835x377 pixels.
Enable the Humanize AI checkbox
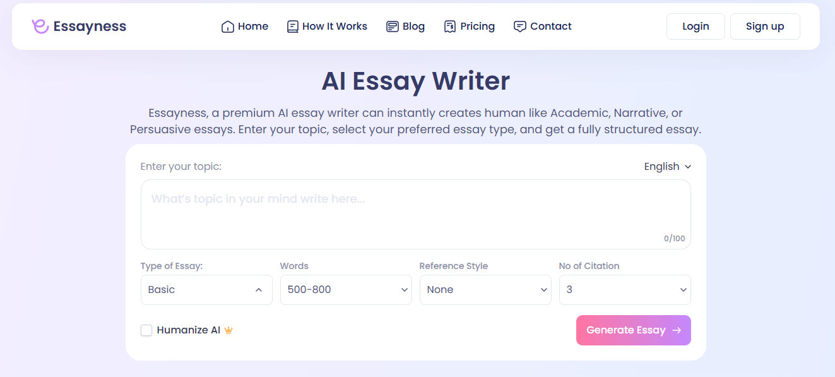(146, 330)
